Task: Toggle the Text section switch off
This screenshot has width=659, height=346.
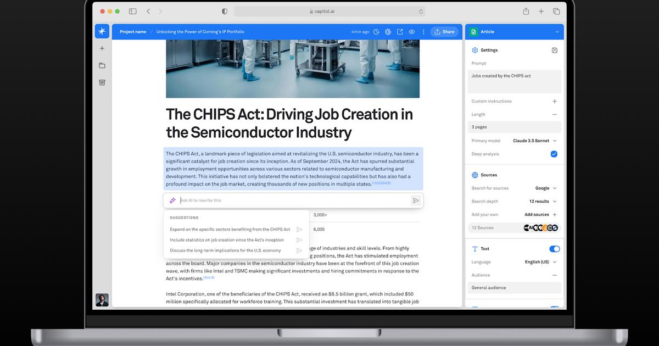Action: pos(554,248)
